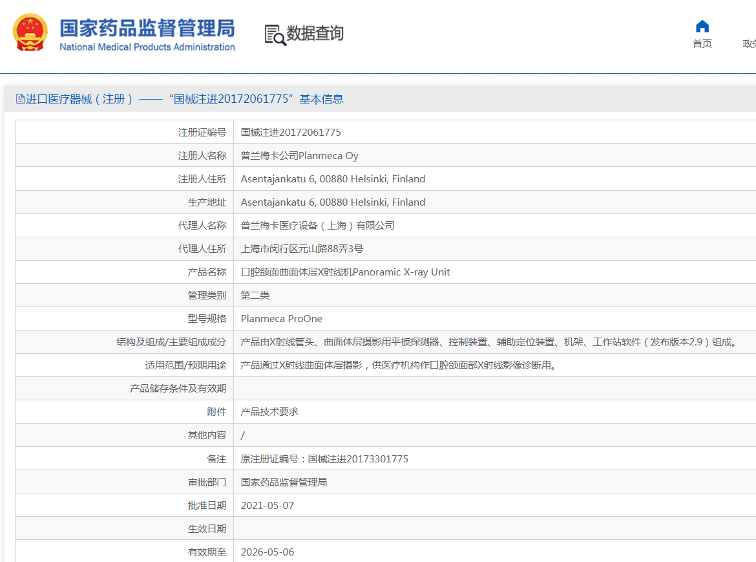Click the 结构及组成/主要组成成分 label
Screen dimensions: 756x562
point(171,342)
